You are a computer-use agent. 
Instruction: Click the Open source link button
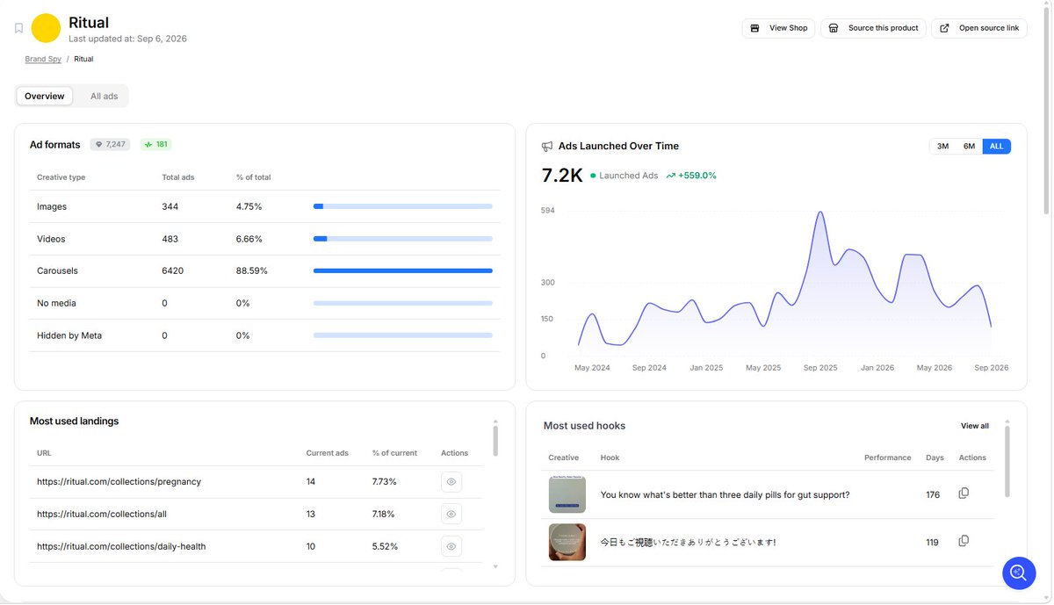979,28
